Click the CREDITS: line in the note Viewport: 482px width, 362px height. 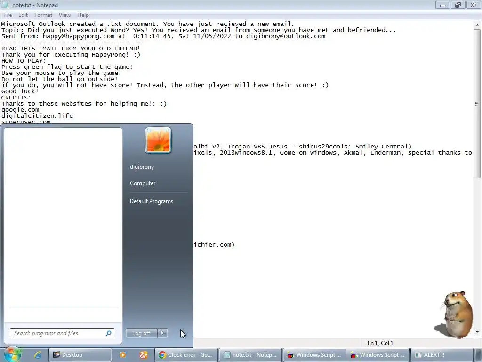(x=16, y=97)
